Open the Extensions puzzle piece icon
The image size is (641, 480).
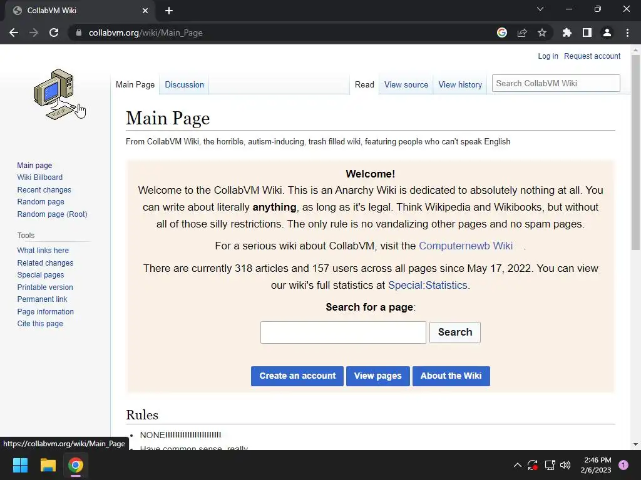tap(567, 32)
